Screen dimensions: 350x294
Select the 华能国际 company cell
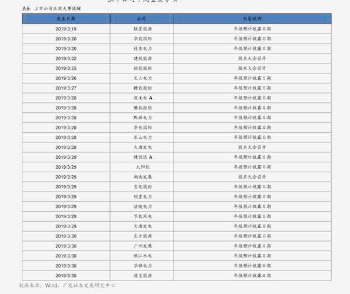pyautogui.click(x=142, y=39)
